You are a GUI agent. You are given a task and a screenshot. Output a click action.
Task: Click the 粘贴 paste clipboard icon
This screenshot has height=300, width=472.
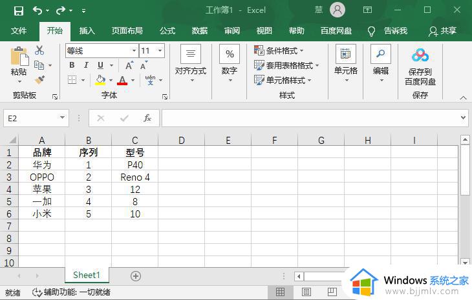pos(19,56)
